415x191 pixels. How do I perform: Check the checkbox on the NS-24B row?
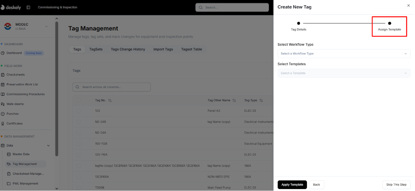(78, 121)
